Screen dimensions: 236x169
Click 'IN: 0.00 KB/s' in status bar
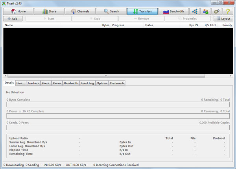pyautogui.click(x=52, y=165)
